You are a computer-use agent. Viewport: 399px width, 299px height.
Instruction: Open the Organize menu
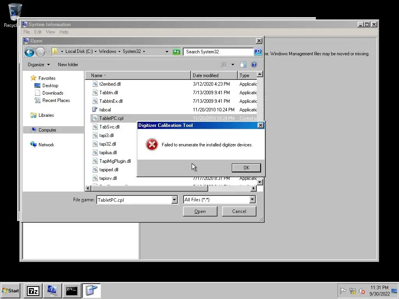[39, 65]
